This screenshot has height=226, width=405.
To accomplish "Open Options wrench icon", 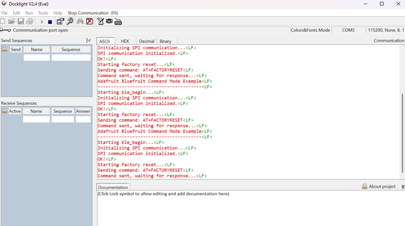I will point(70,21).
